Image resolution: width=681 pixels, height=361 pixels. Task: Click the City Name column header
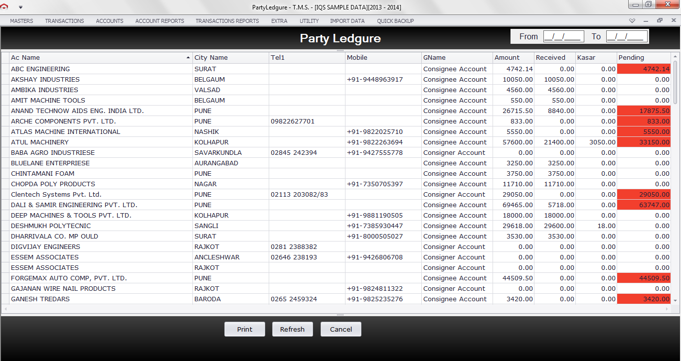[231, 57]
